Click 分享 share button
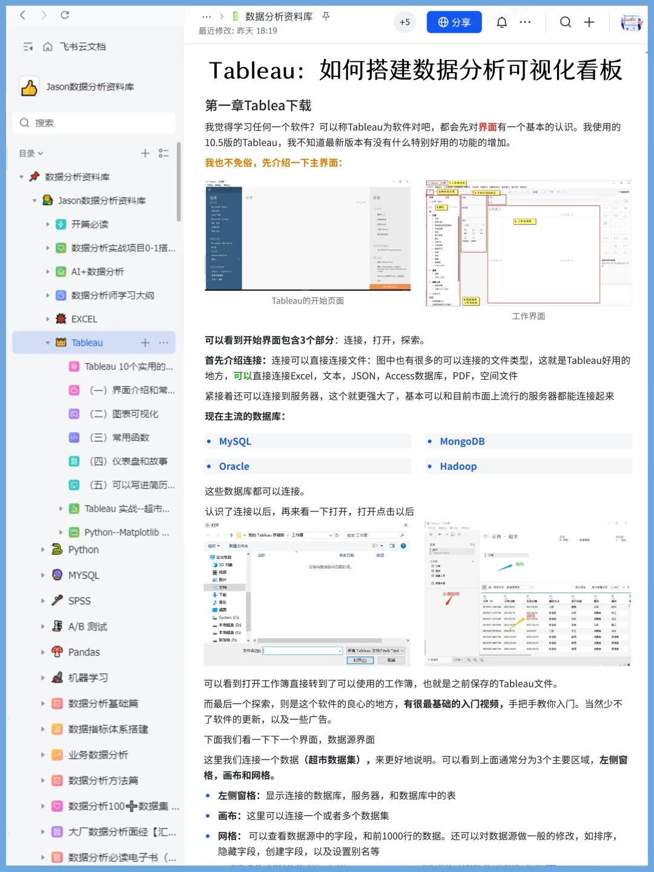The width and height of the screenshot is (654, 872). (x=454, y=22)
